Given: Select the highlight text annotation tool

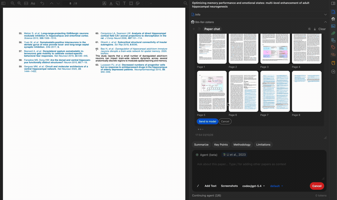Looking at the screenshot, I should (x=104, y=3).
